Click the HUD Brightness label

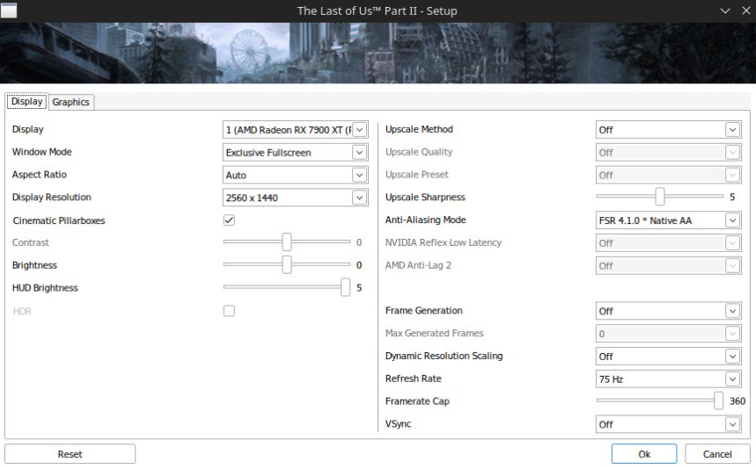(45, 288)
